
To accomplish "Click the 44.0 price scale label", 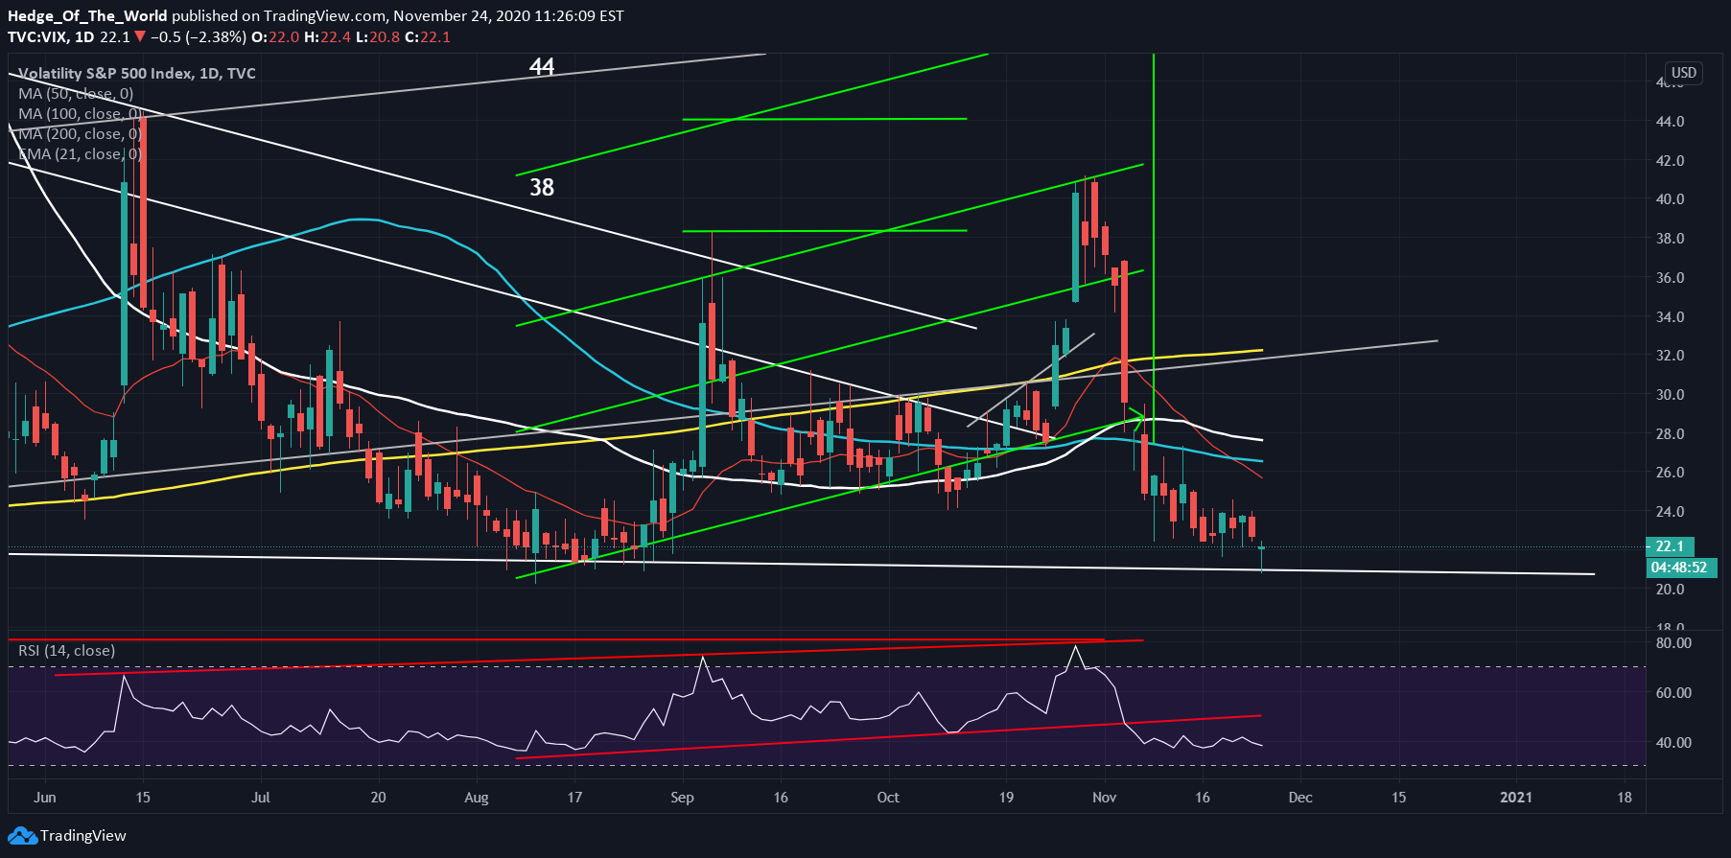I will [1670, 122].
